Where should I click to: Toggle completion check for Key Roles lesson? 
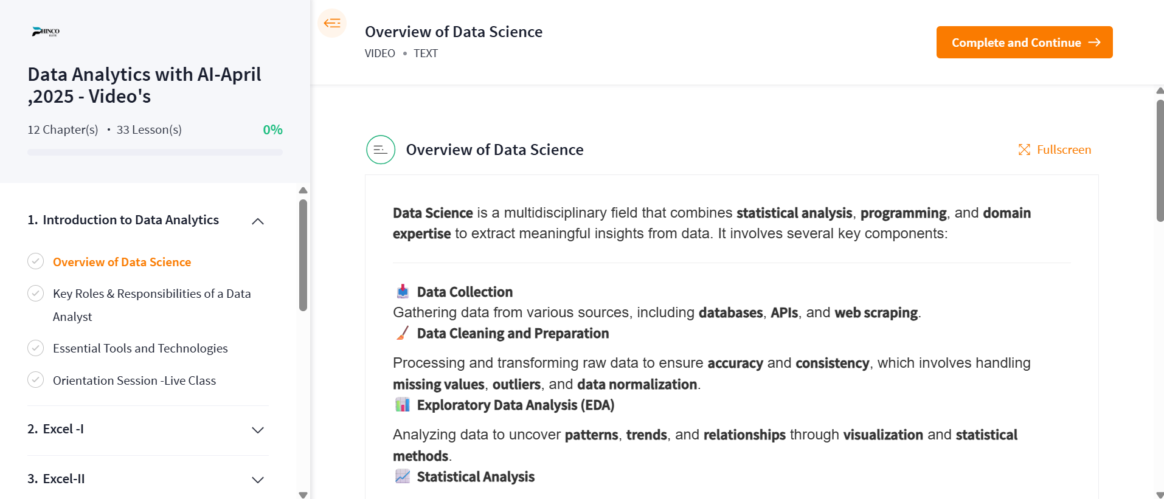[36, 294]
